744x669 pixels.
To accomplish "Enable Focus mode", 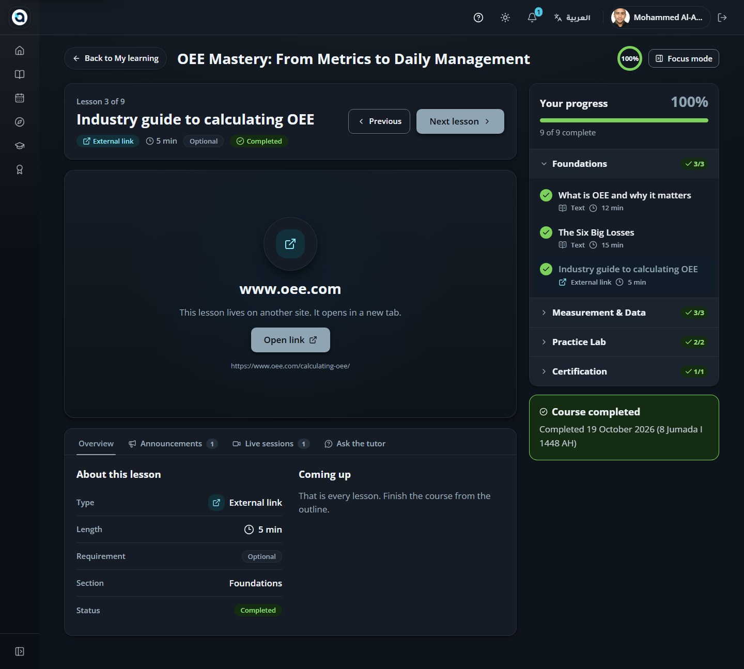I will [684, 58].
